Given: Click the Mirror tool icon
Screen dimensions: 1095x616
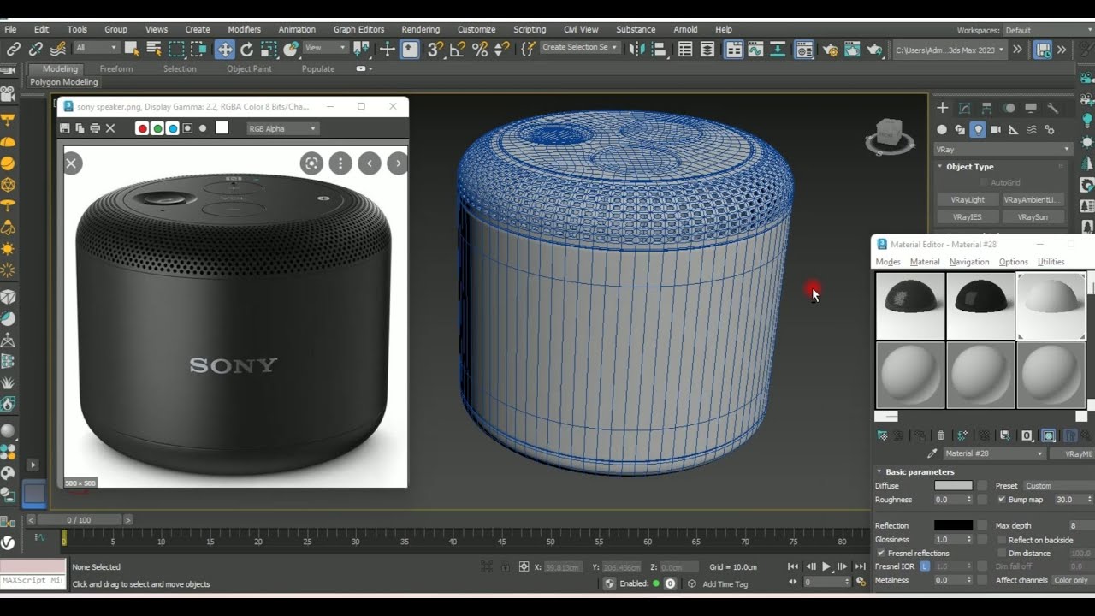Looking at the screenshot, I should pos(637,49).
